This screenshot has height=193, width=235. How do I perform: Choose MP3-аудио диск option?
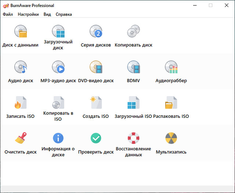58,68
